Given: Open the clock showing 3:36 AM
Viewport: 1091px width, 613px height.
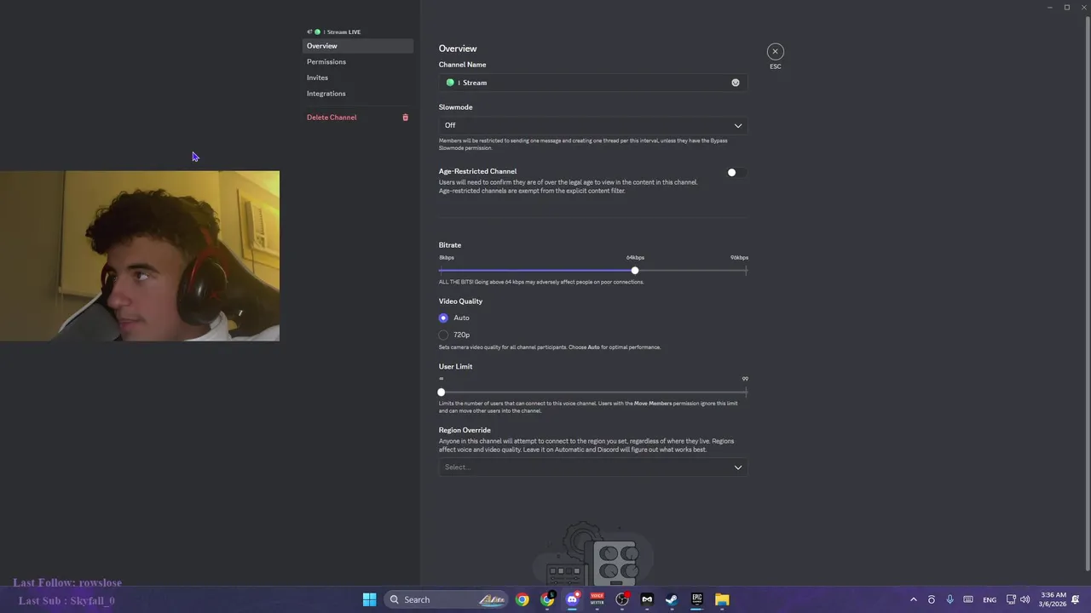Looking at the screenshot, I should point(1053,599).
